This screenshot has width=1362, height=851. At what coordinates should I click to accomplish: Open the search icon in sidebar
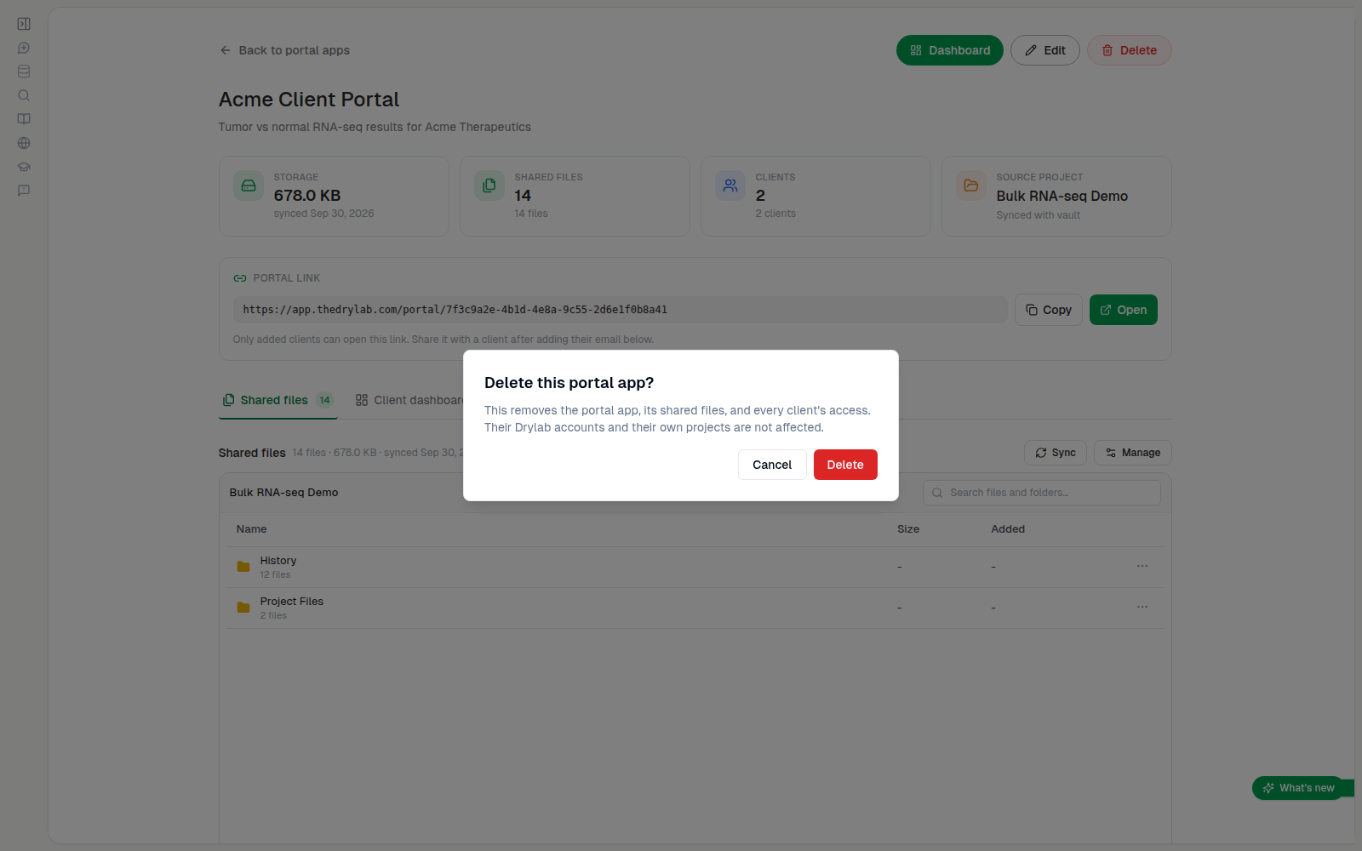pos(24,95)
